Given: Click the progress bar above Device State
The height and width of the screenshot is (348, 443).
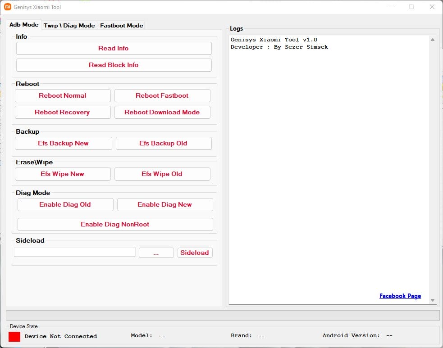Looking at the screenshot, I should 223,315.
